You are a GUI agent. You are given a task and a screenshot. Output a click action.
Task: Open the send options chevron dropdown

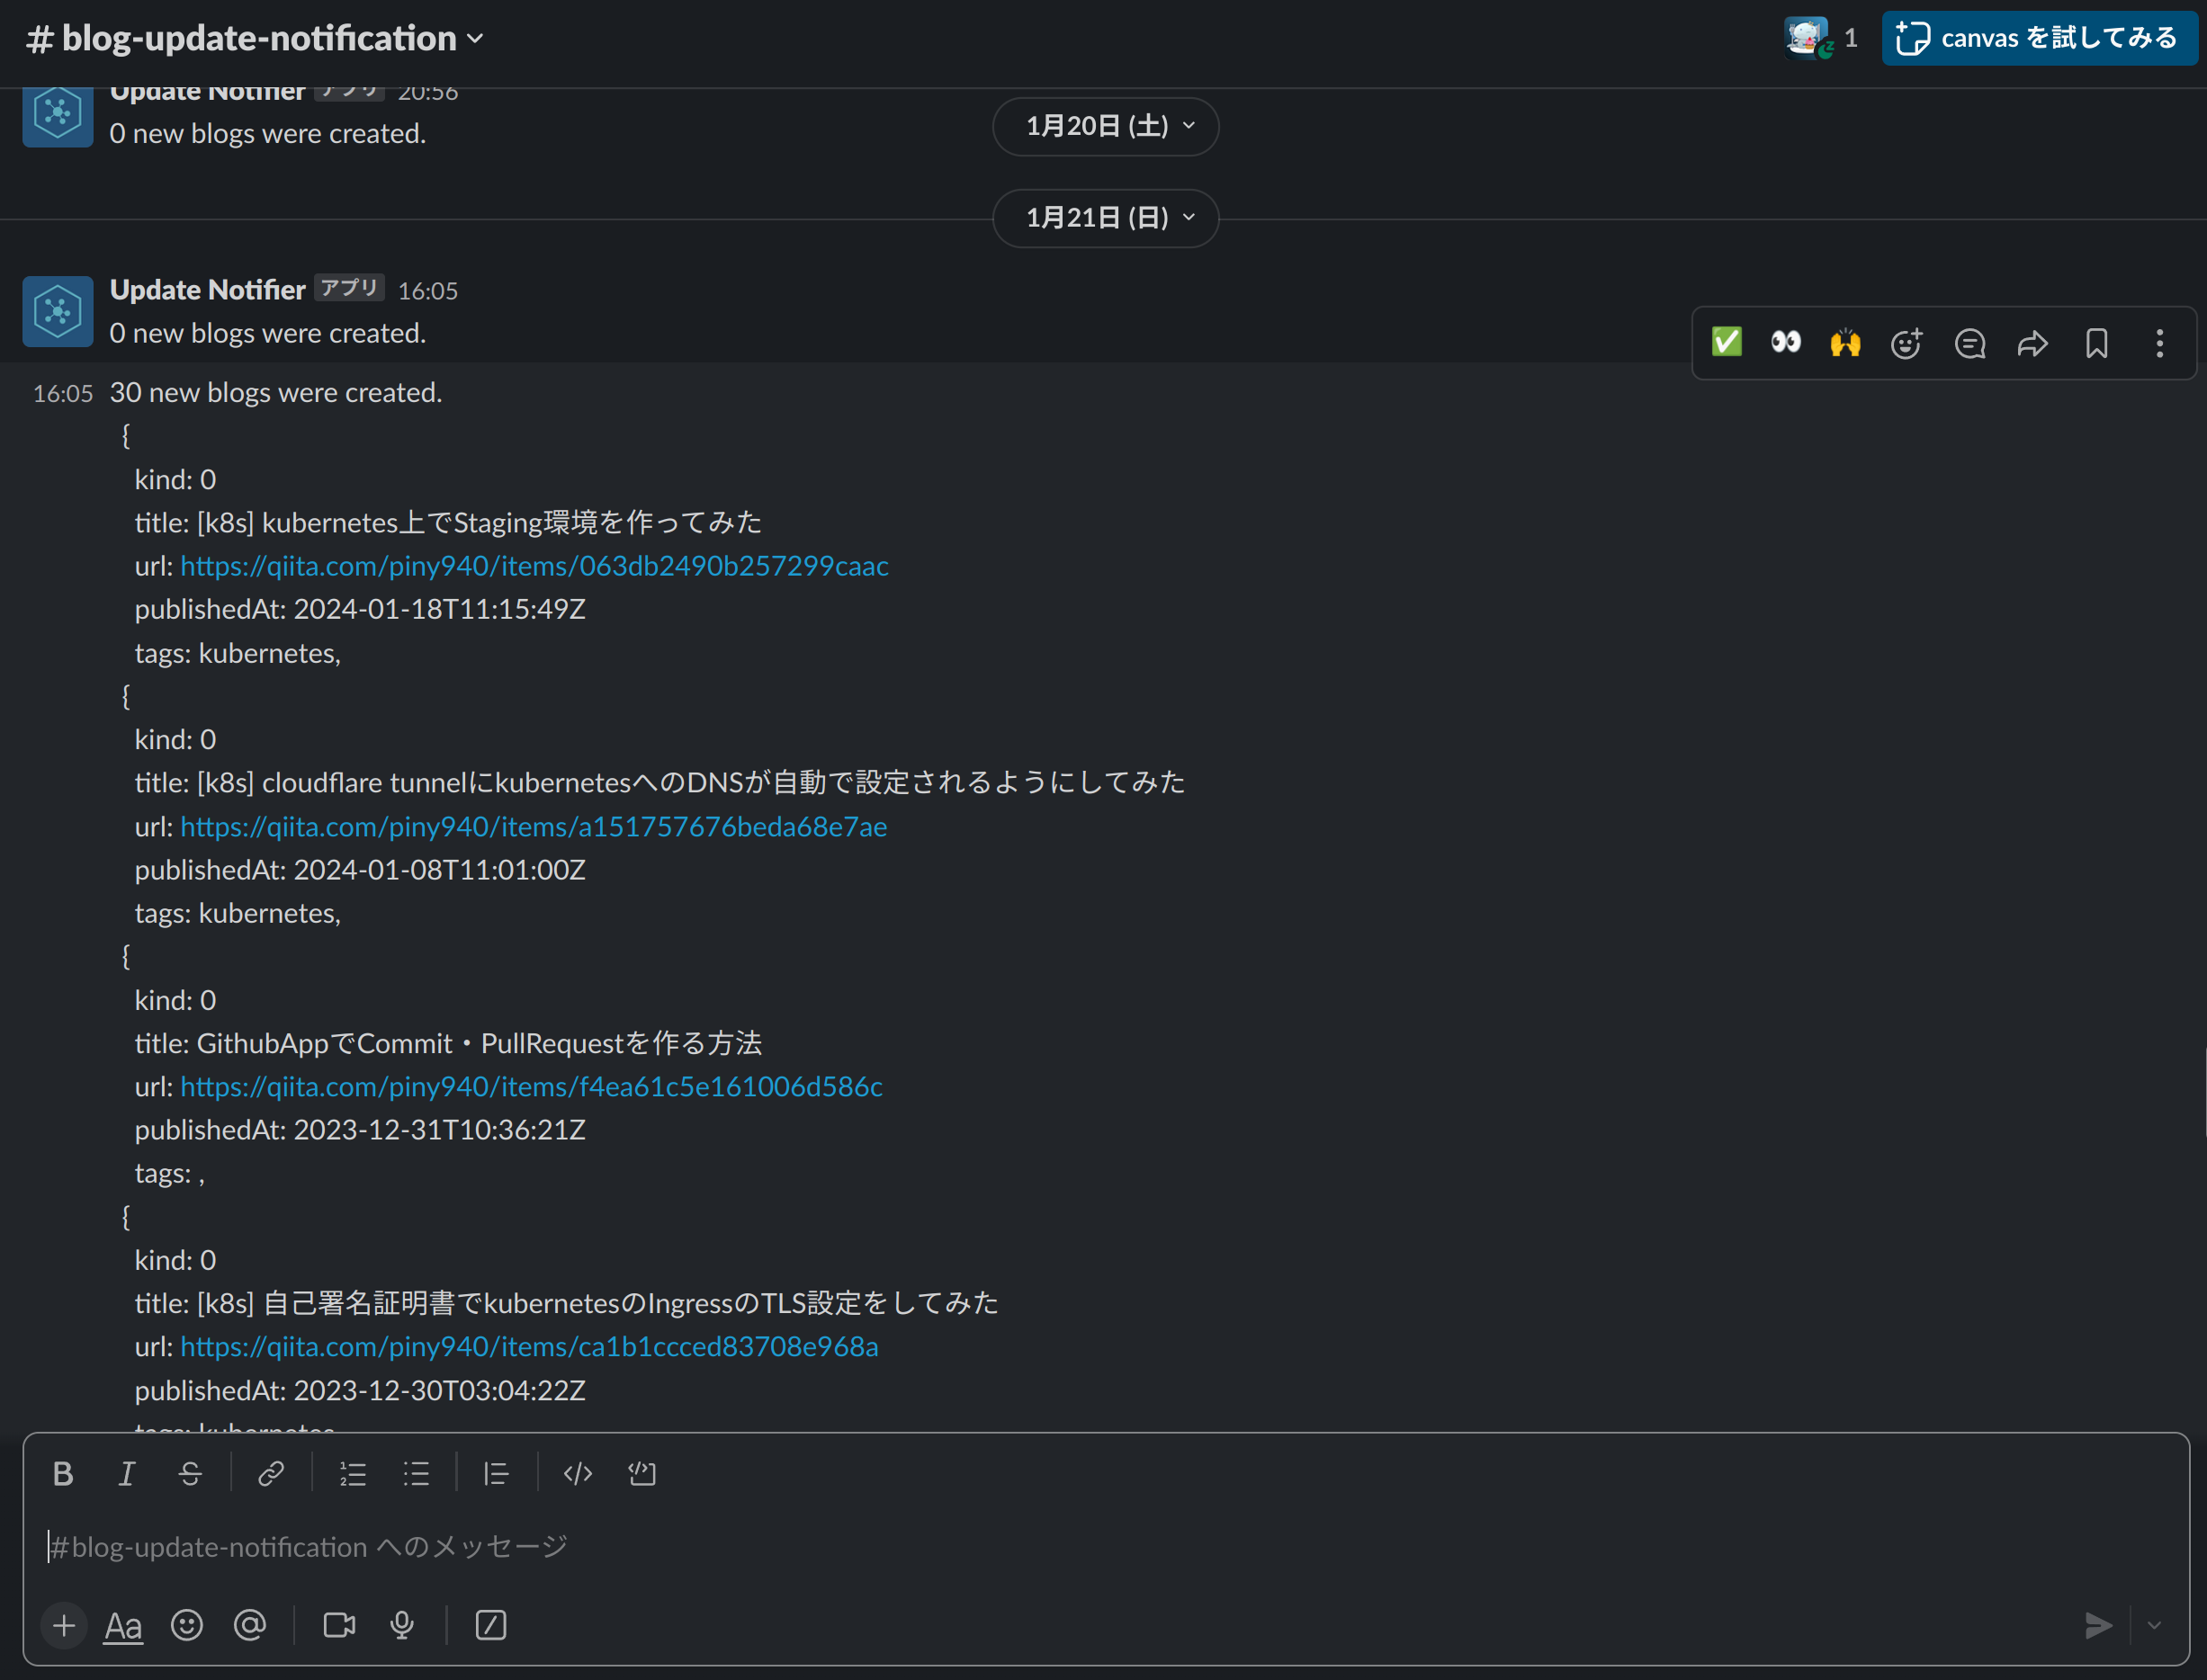coord(2154,1626)
